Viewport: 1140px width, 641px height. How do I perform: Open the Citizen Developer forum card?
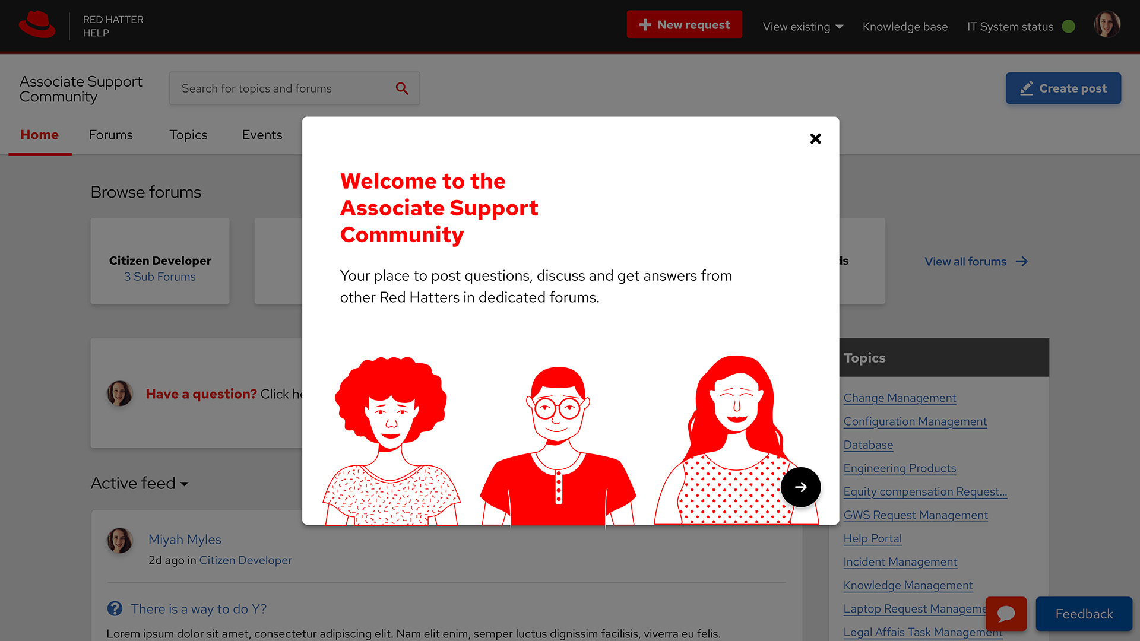coord(160,261)
